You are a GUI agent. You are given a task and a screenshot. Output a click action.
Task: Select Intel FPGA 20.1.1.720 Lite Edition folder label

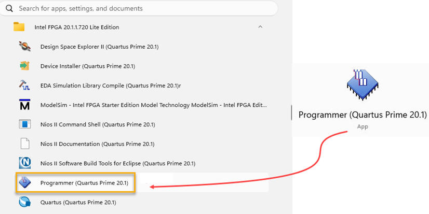(77, 27)
